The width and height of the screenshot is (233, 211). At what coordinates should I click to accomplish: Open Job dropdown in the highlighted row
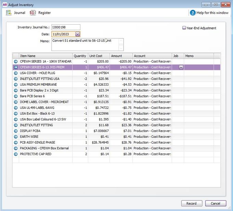click(181, 67)
